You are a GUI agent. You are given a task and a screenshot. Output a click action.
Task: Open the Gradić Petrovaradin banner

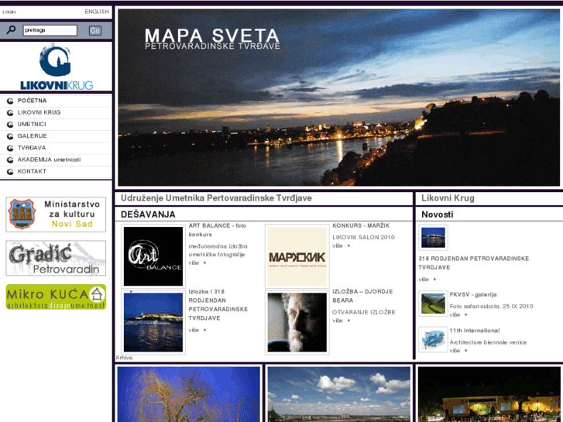click(56, 258)
